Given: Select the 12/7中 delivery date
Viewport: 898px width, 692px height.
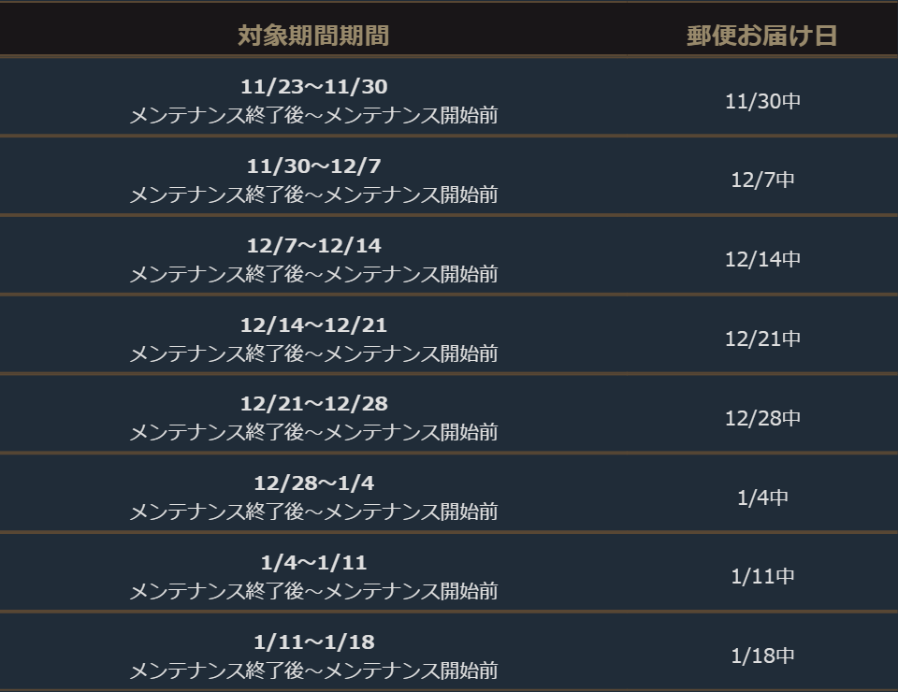Looking at the screenshot, I should [762, 180].
